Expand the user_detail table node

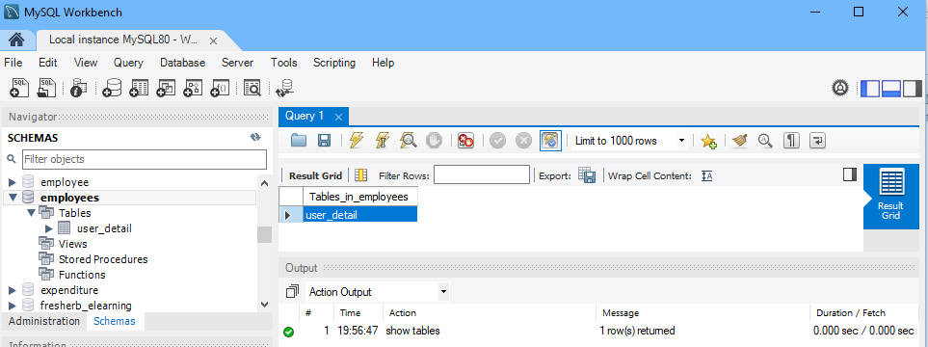pyautogui.click(x=49, y=228)
